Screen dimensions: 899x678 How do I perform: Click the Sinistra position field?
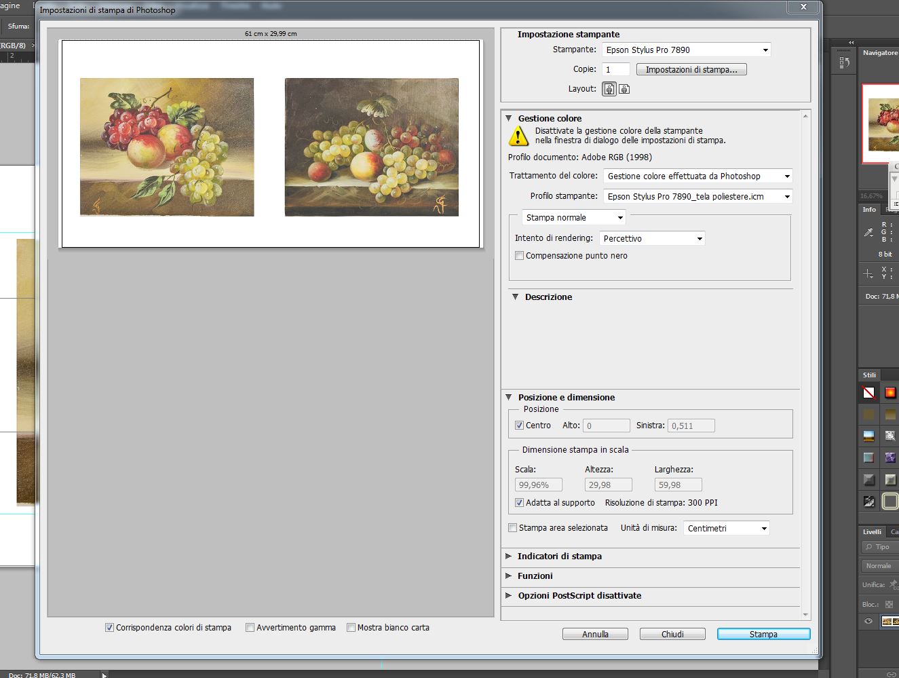[691, 426]
